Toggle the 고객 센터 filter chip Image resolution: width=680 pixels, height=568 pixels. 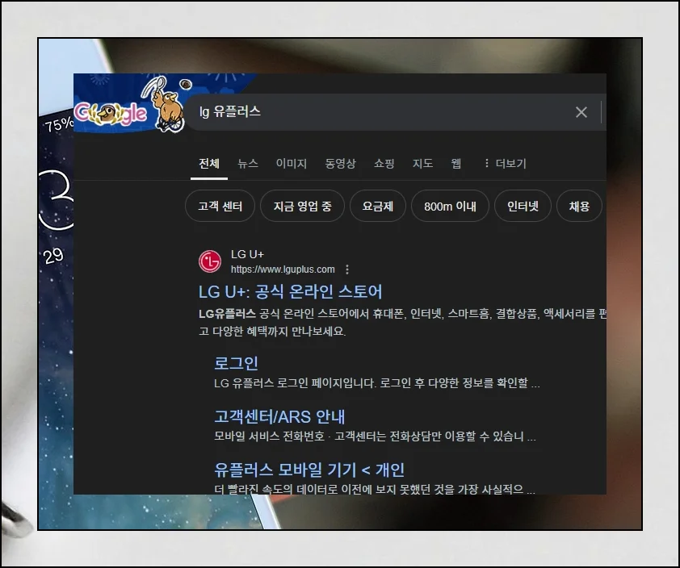click(220, 206)
